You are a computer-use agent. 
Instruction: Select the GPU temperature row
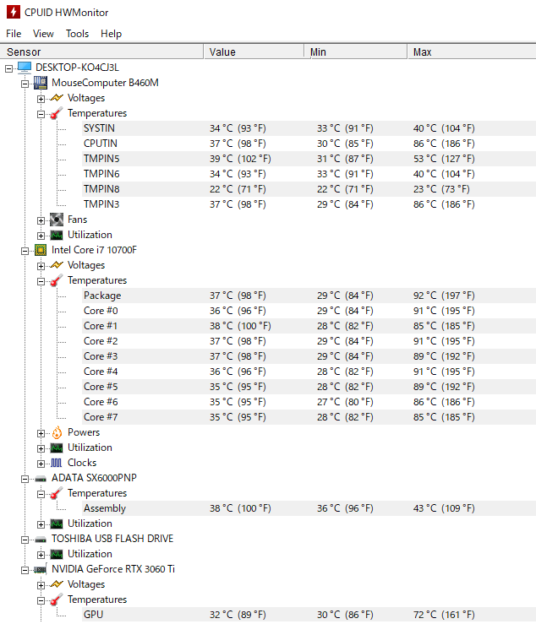pyautogui.click(x=309, y=615)
